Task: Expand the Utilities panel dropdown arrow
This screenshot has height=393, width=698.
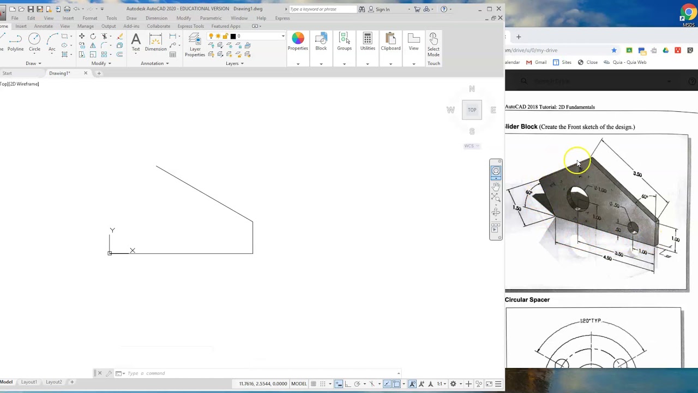Action: click(368, 64)
